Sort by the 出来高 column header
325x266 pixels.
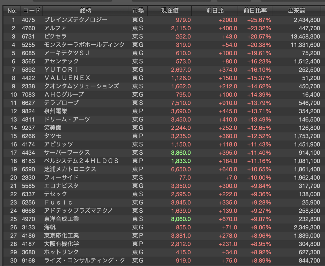297,11
